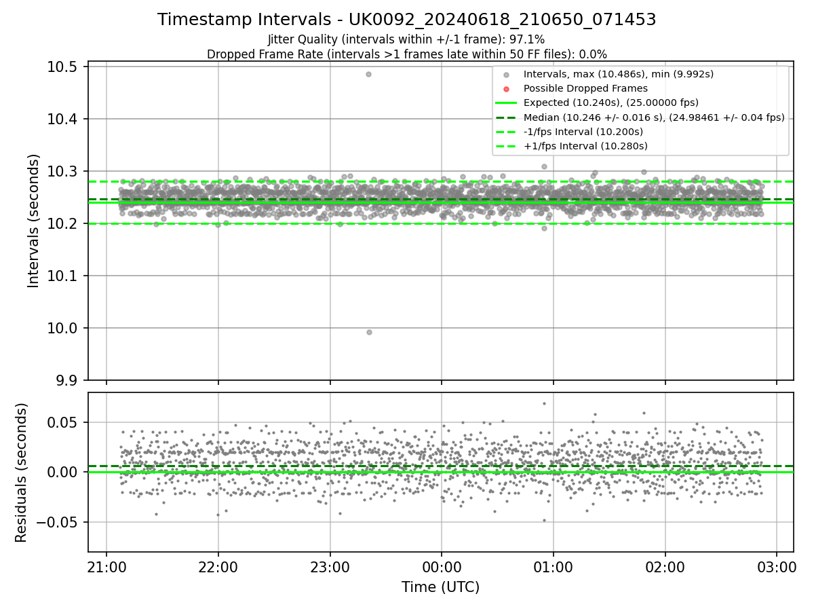Click legend entry 'Expected (10.240s), (25.00000 fps)'

tap(611, 103)
